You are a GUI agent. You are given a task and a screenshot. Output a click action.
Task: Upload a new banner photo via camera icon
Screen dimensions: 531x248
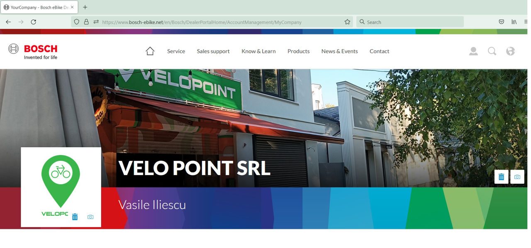[517, 177]
